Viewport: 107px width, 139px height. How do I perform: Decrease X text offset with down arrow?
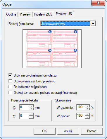click(31, 109)
